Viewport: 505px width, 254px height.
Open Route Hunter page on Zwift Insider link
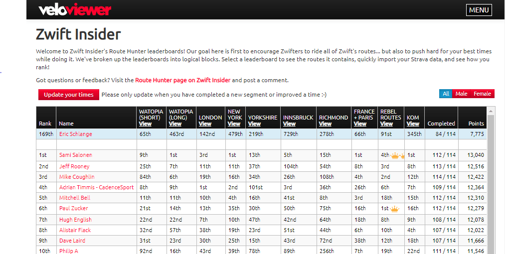coord(182,80)
